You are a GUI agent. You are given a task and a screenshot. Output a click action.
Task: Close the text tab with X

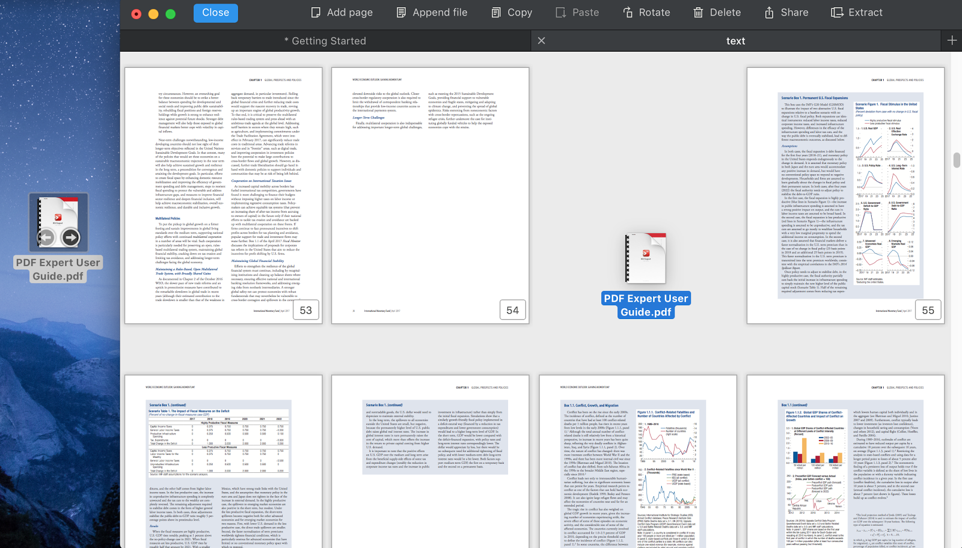click(x=541, y=41)
